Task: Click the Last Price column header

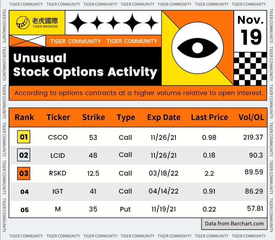Action: coord(209,117)
